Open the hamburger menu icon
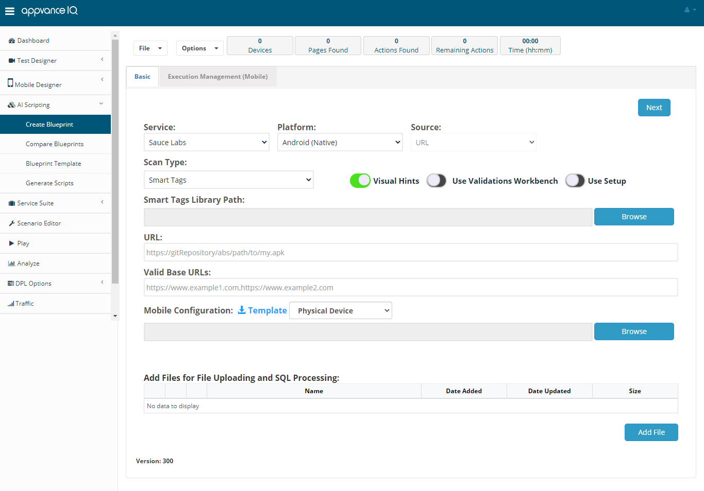This screenshot has height=491, width=704. (x=10, y=11)
